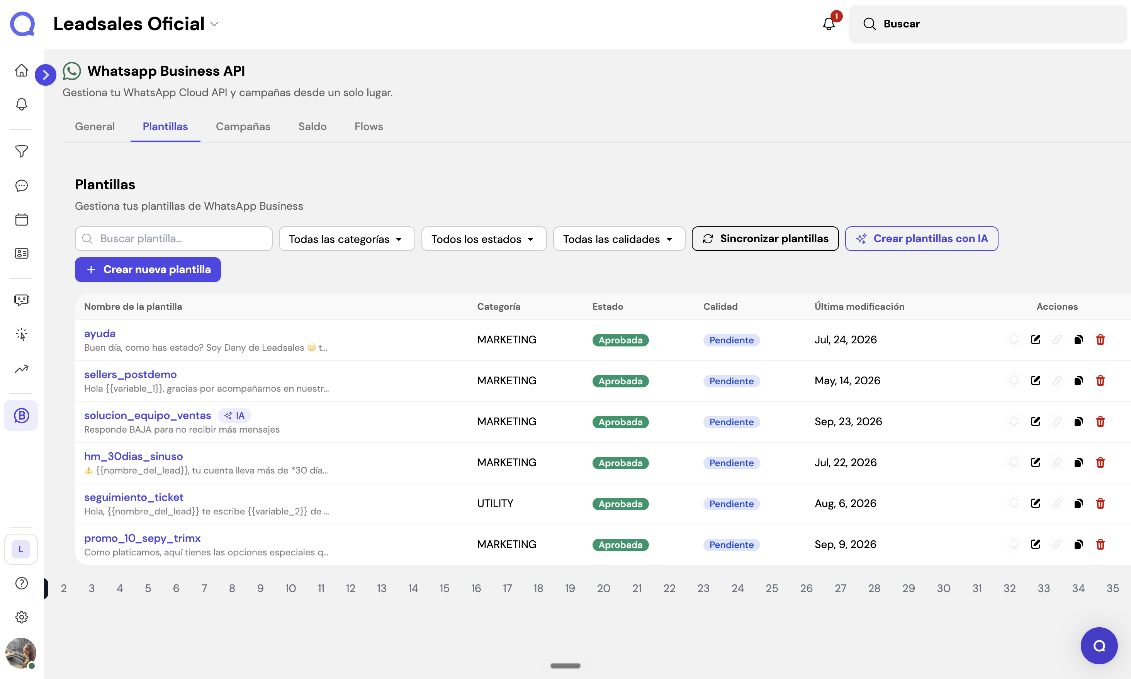Open the home icon in sidebar
The height and width of the screenshot is (679, 1131).
click(22, 70)
